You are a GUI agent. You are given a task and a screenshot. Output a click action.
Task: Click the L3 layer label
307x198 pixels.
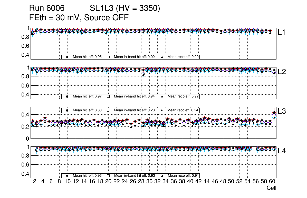click(x=282, y=111)
